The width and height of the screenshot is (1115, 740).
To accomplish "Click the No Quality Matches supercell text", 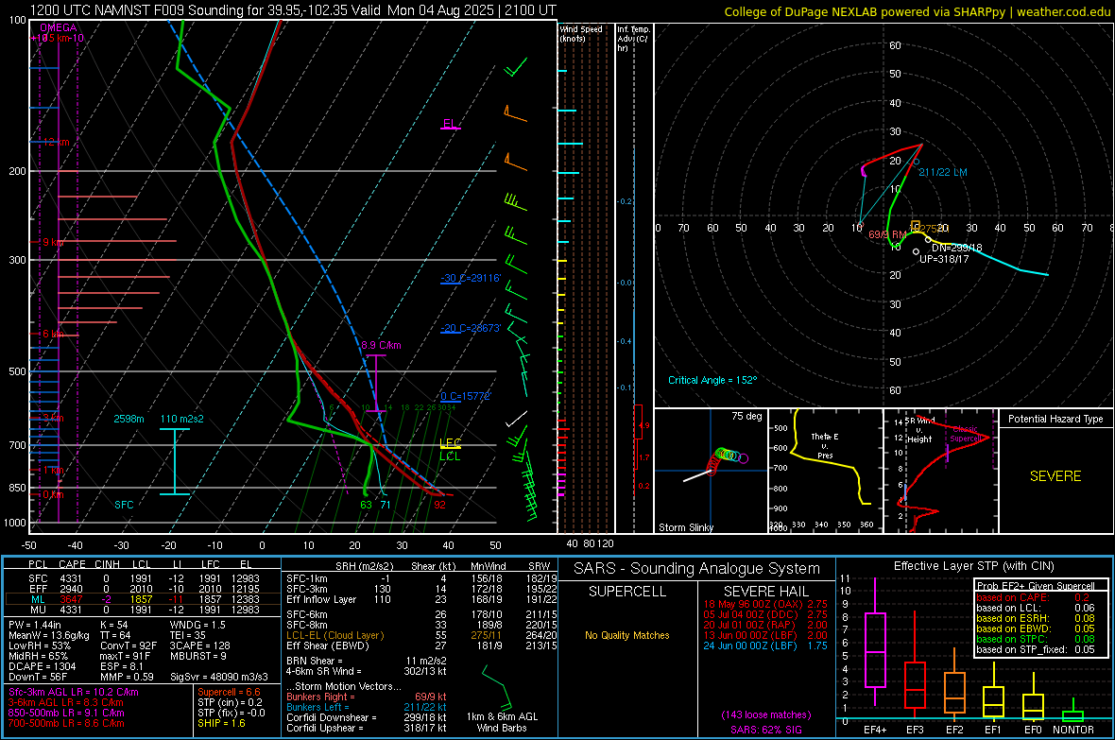I will pos(627,635).
